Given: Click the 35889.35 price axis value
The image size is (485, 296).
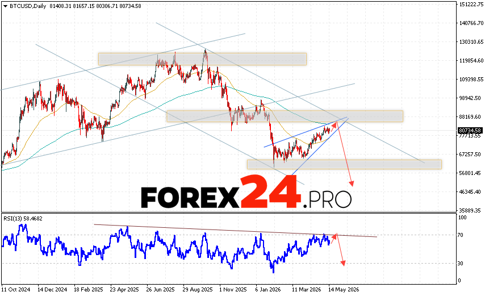Looking at the screenshot, I should point(471,210).
